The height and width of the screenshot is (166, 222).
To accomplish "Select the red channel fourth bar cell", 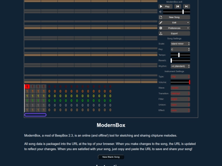I will coord(44,86).
